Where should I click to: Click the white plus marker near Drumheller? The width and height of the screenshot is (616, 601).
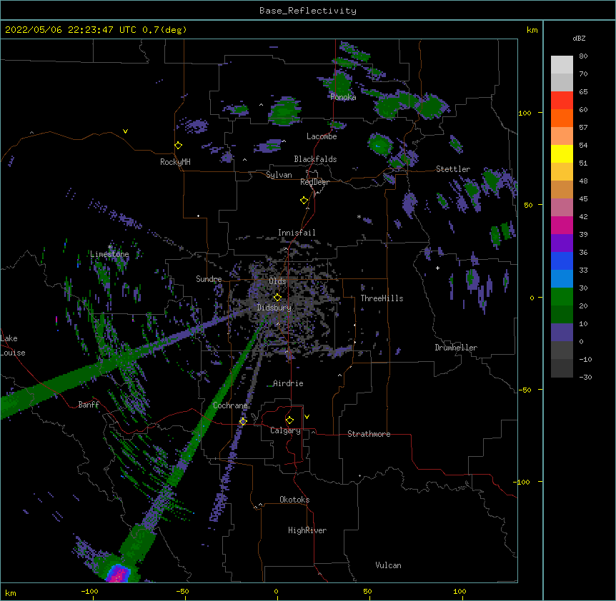[437, 268]
